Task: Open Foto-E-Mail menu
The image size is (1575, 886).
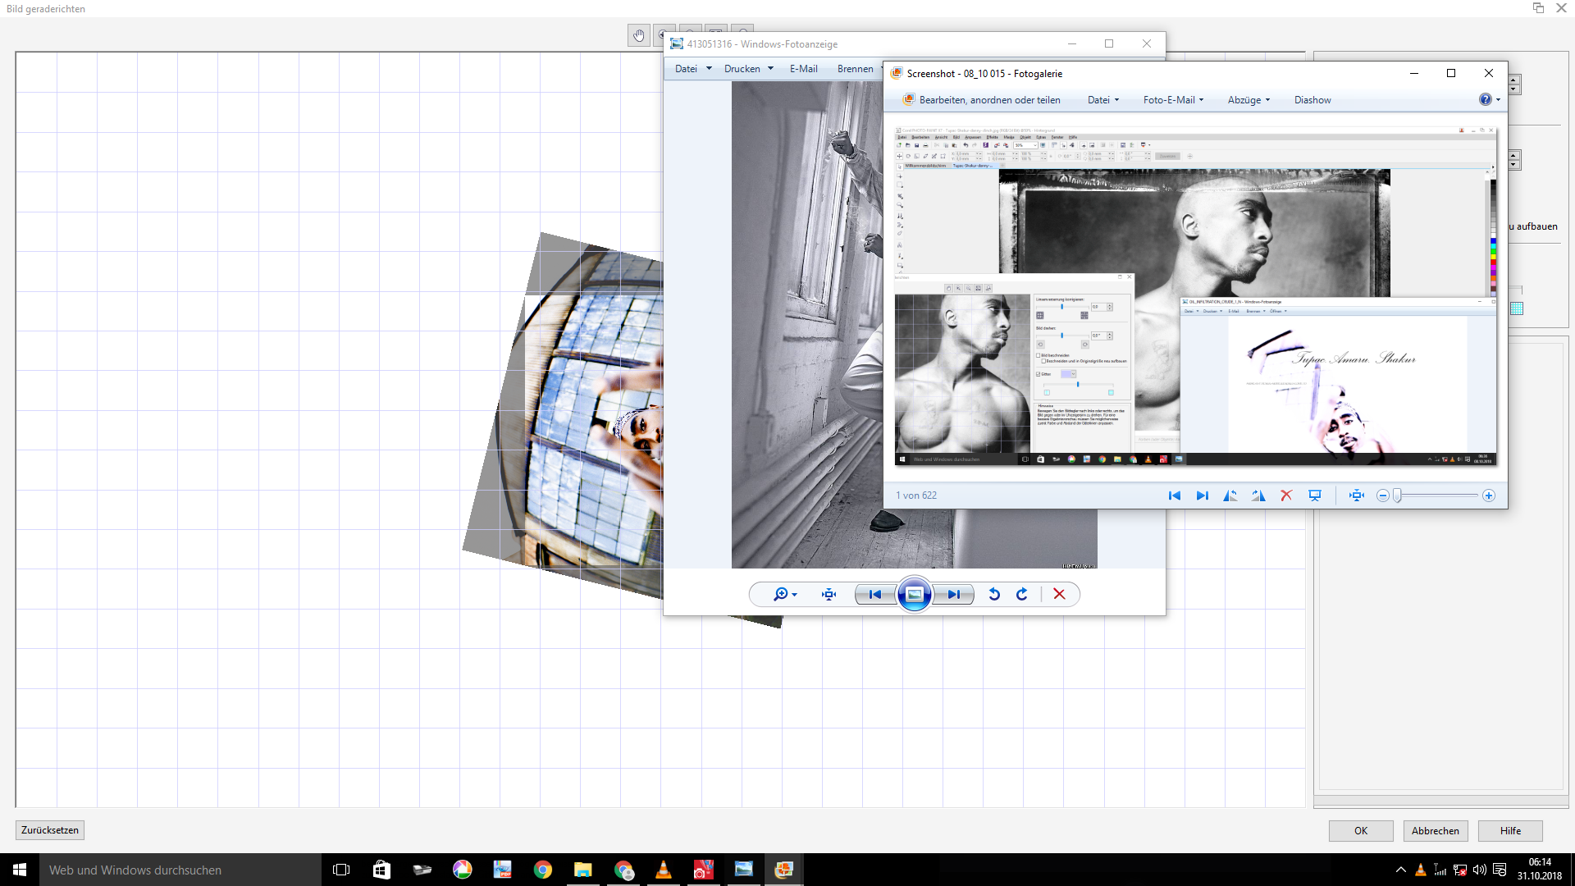Action: coord(1174,100)
